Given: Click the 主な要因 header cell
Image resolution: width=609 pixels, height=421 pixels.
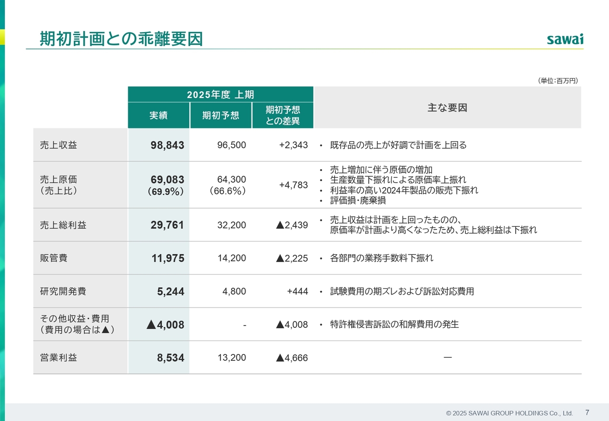Looking at the screenshot, I should click(447, 108).
